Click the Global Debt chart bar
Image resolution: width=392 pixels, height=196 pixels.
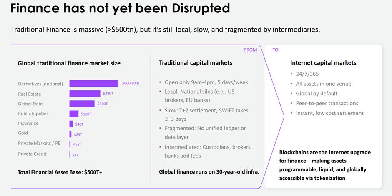[x=82, y=104]
